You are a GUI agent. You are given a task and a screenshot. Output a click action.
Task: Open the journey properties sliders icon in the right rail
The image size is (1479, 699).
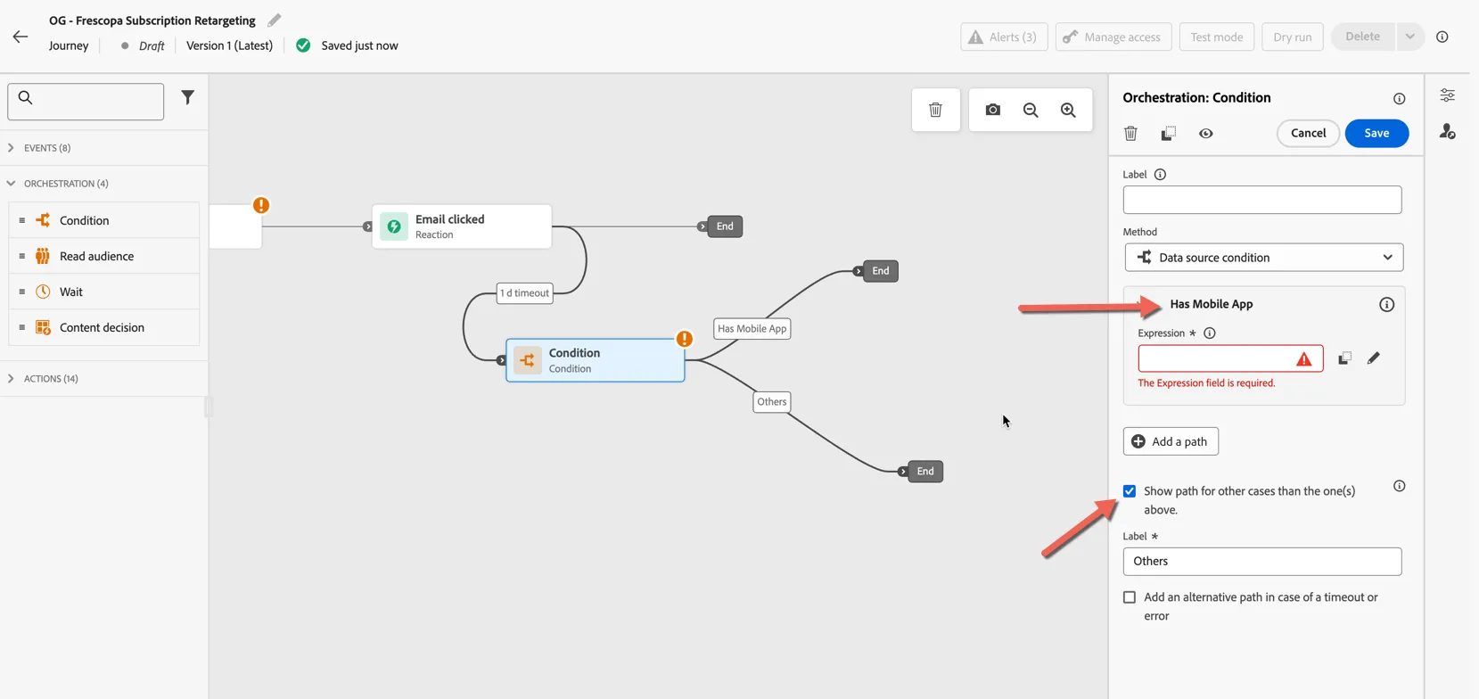[1447, 95]
